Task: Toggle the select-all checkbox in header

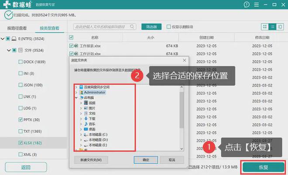Action: pyautogui.click(x=71, y=38)
